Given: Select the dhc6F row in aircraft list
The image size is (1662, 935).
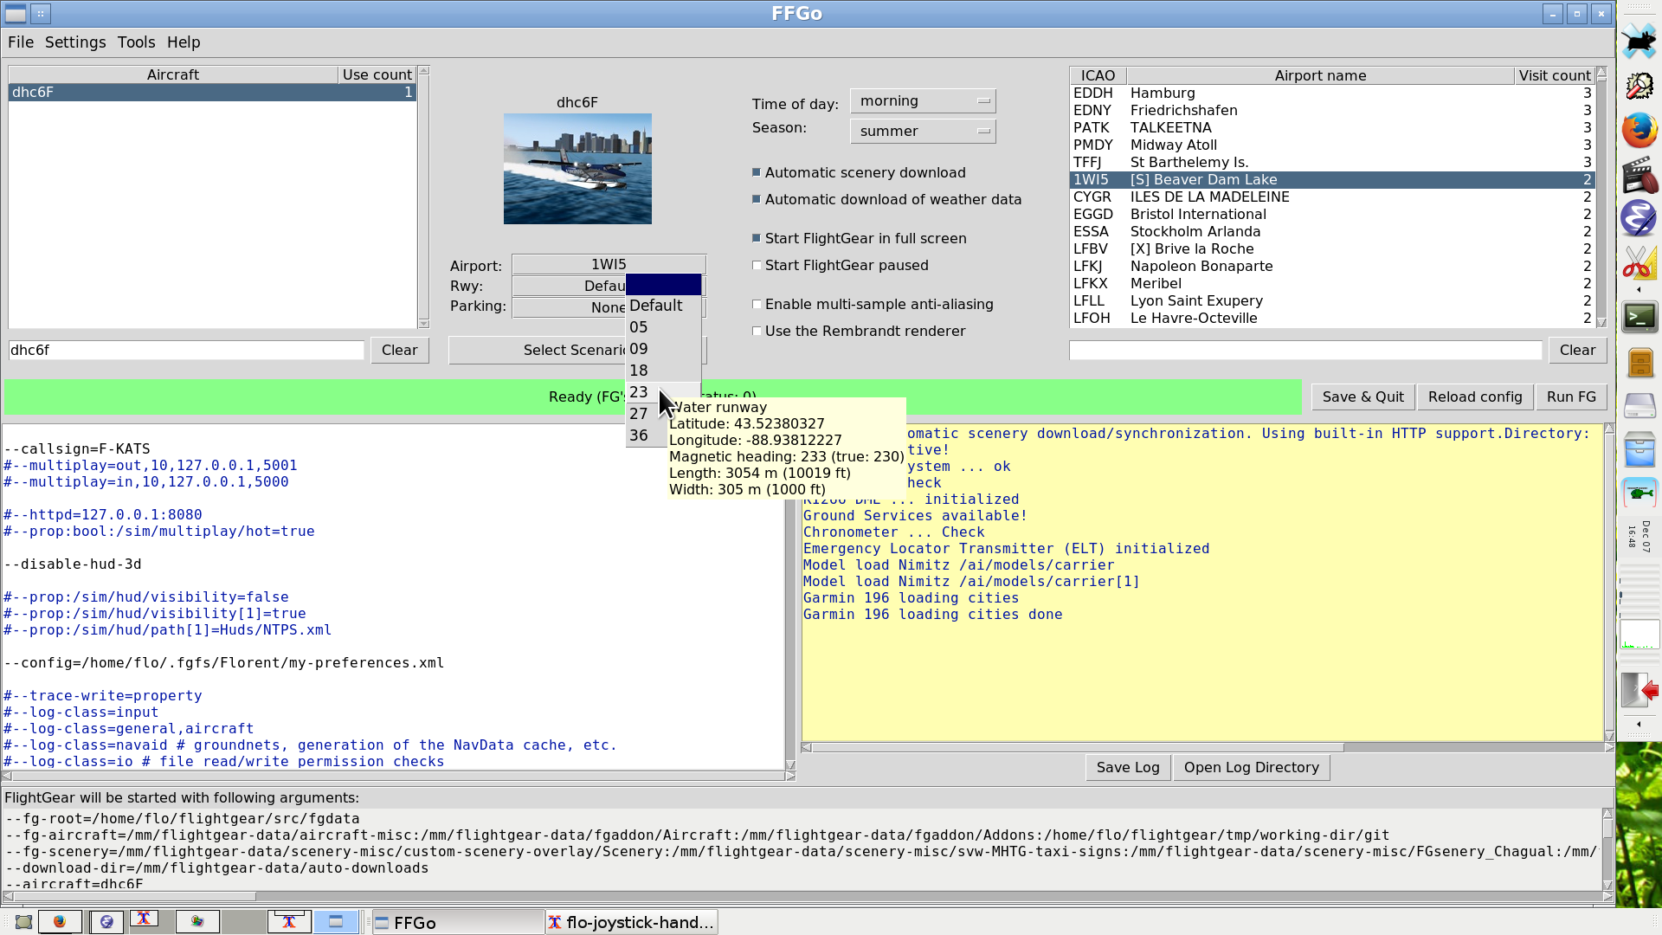Looking at the screenshot, I should coord(212,92).
